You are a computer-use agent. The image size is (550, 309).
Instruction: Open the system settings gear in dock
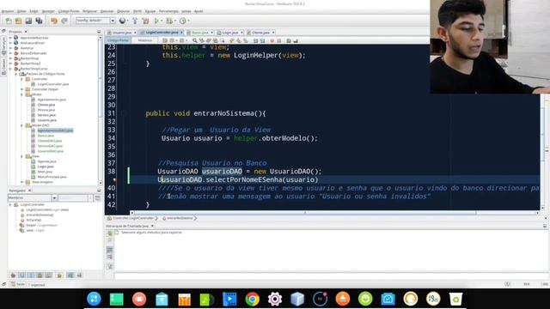tap(275, 299)
